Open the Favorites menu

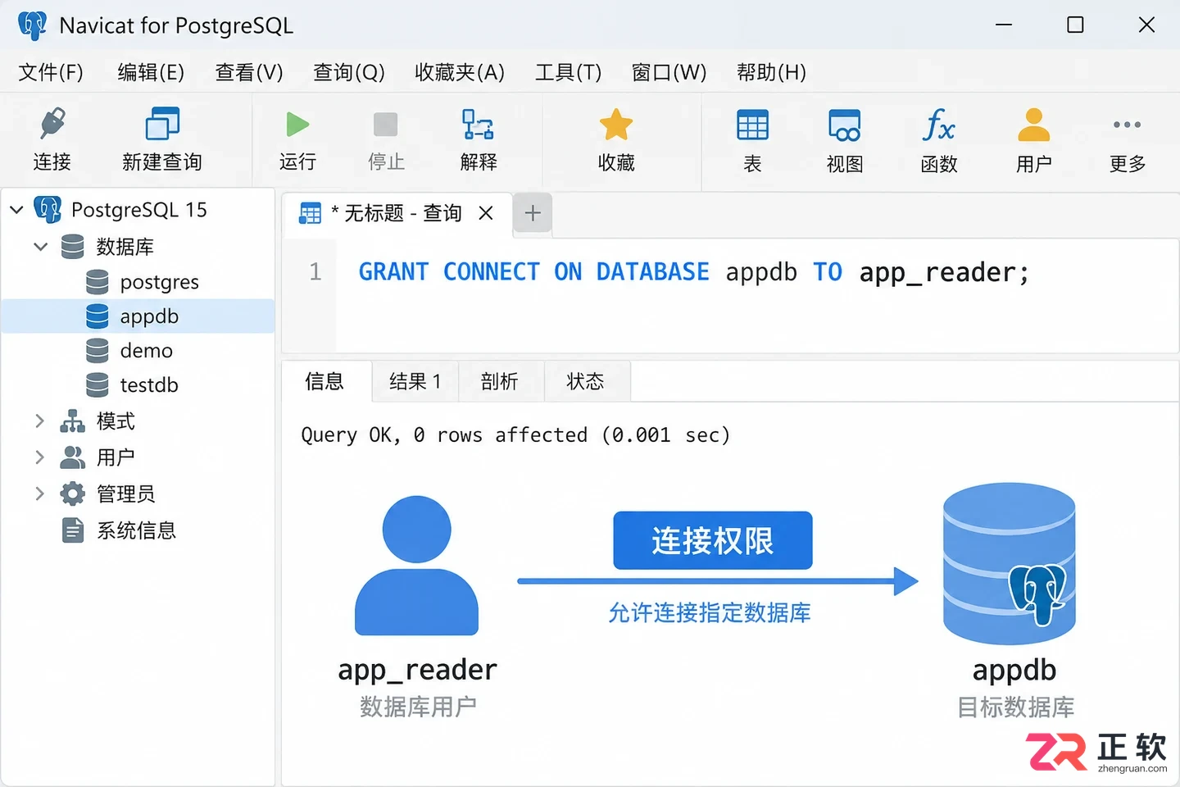[x=460, y=72]
